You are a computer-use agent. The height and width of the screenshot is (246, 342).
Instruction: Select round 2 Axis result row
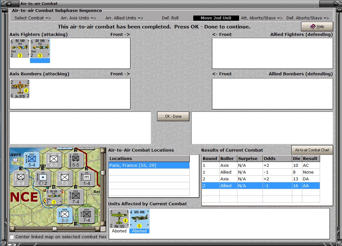261,179
